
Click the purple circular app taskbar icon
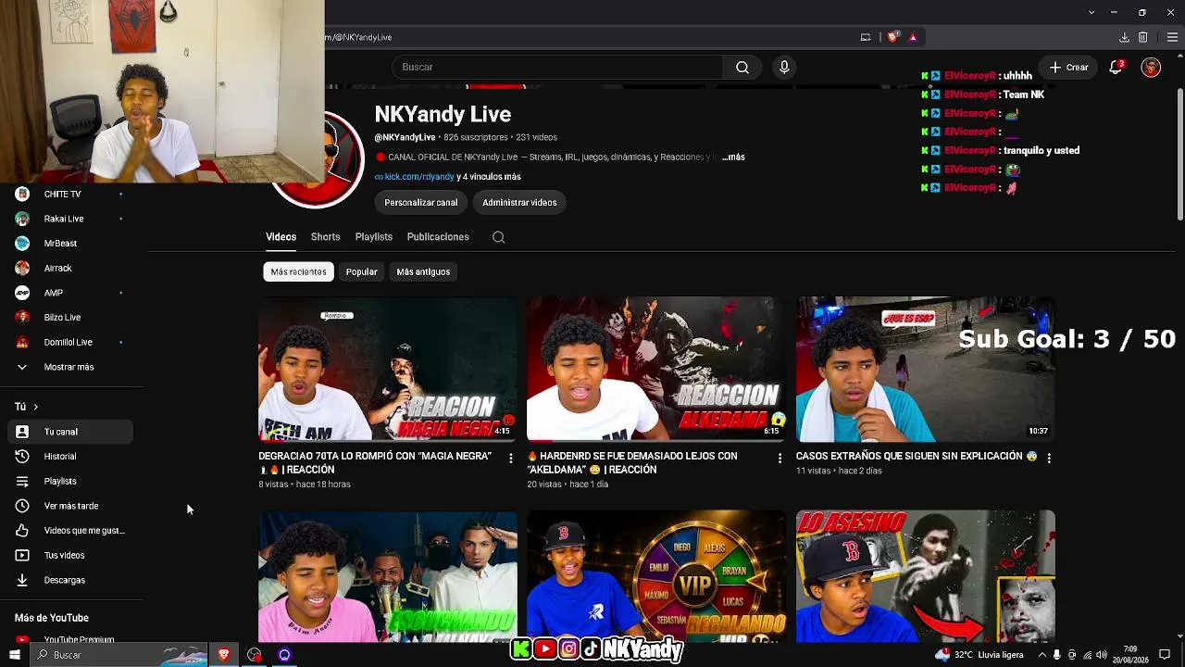(x=284, y=655)
